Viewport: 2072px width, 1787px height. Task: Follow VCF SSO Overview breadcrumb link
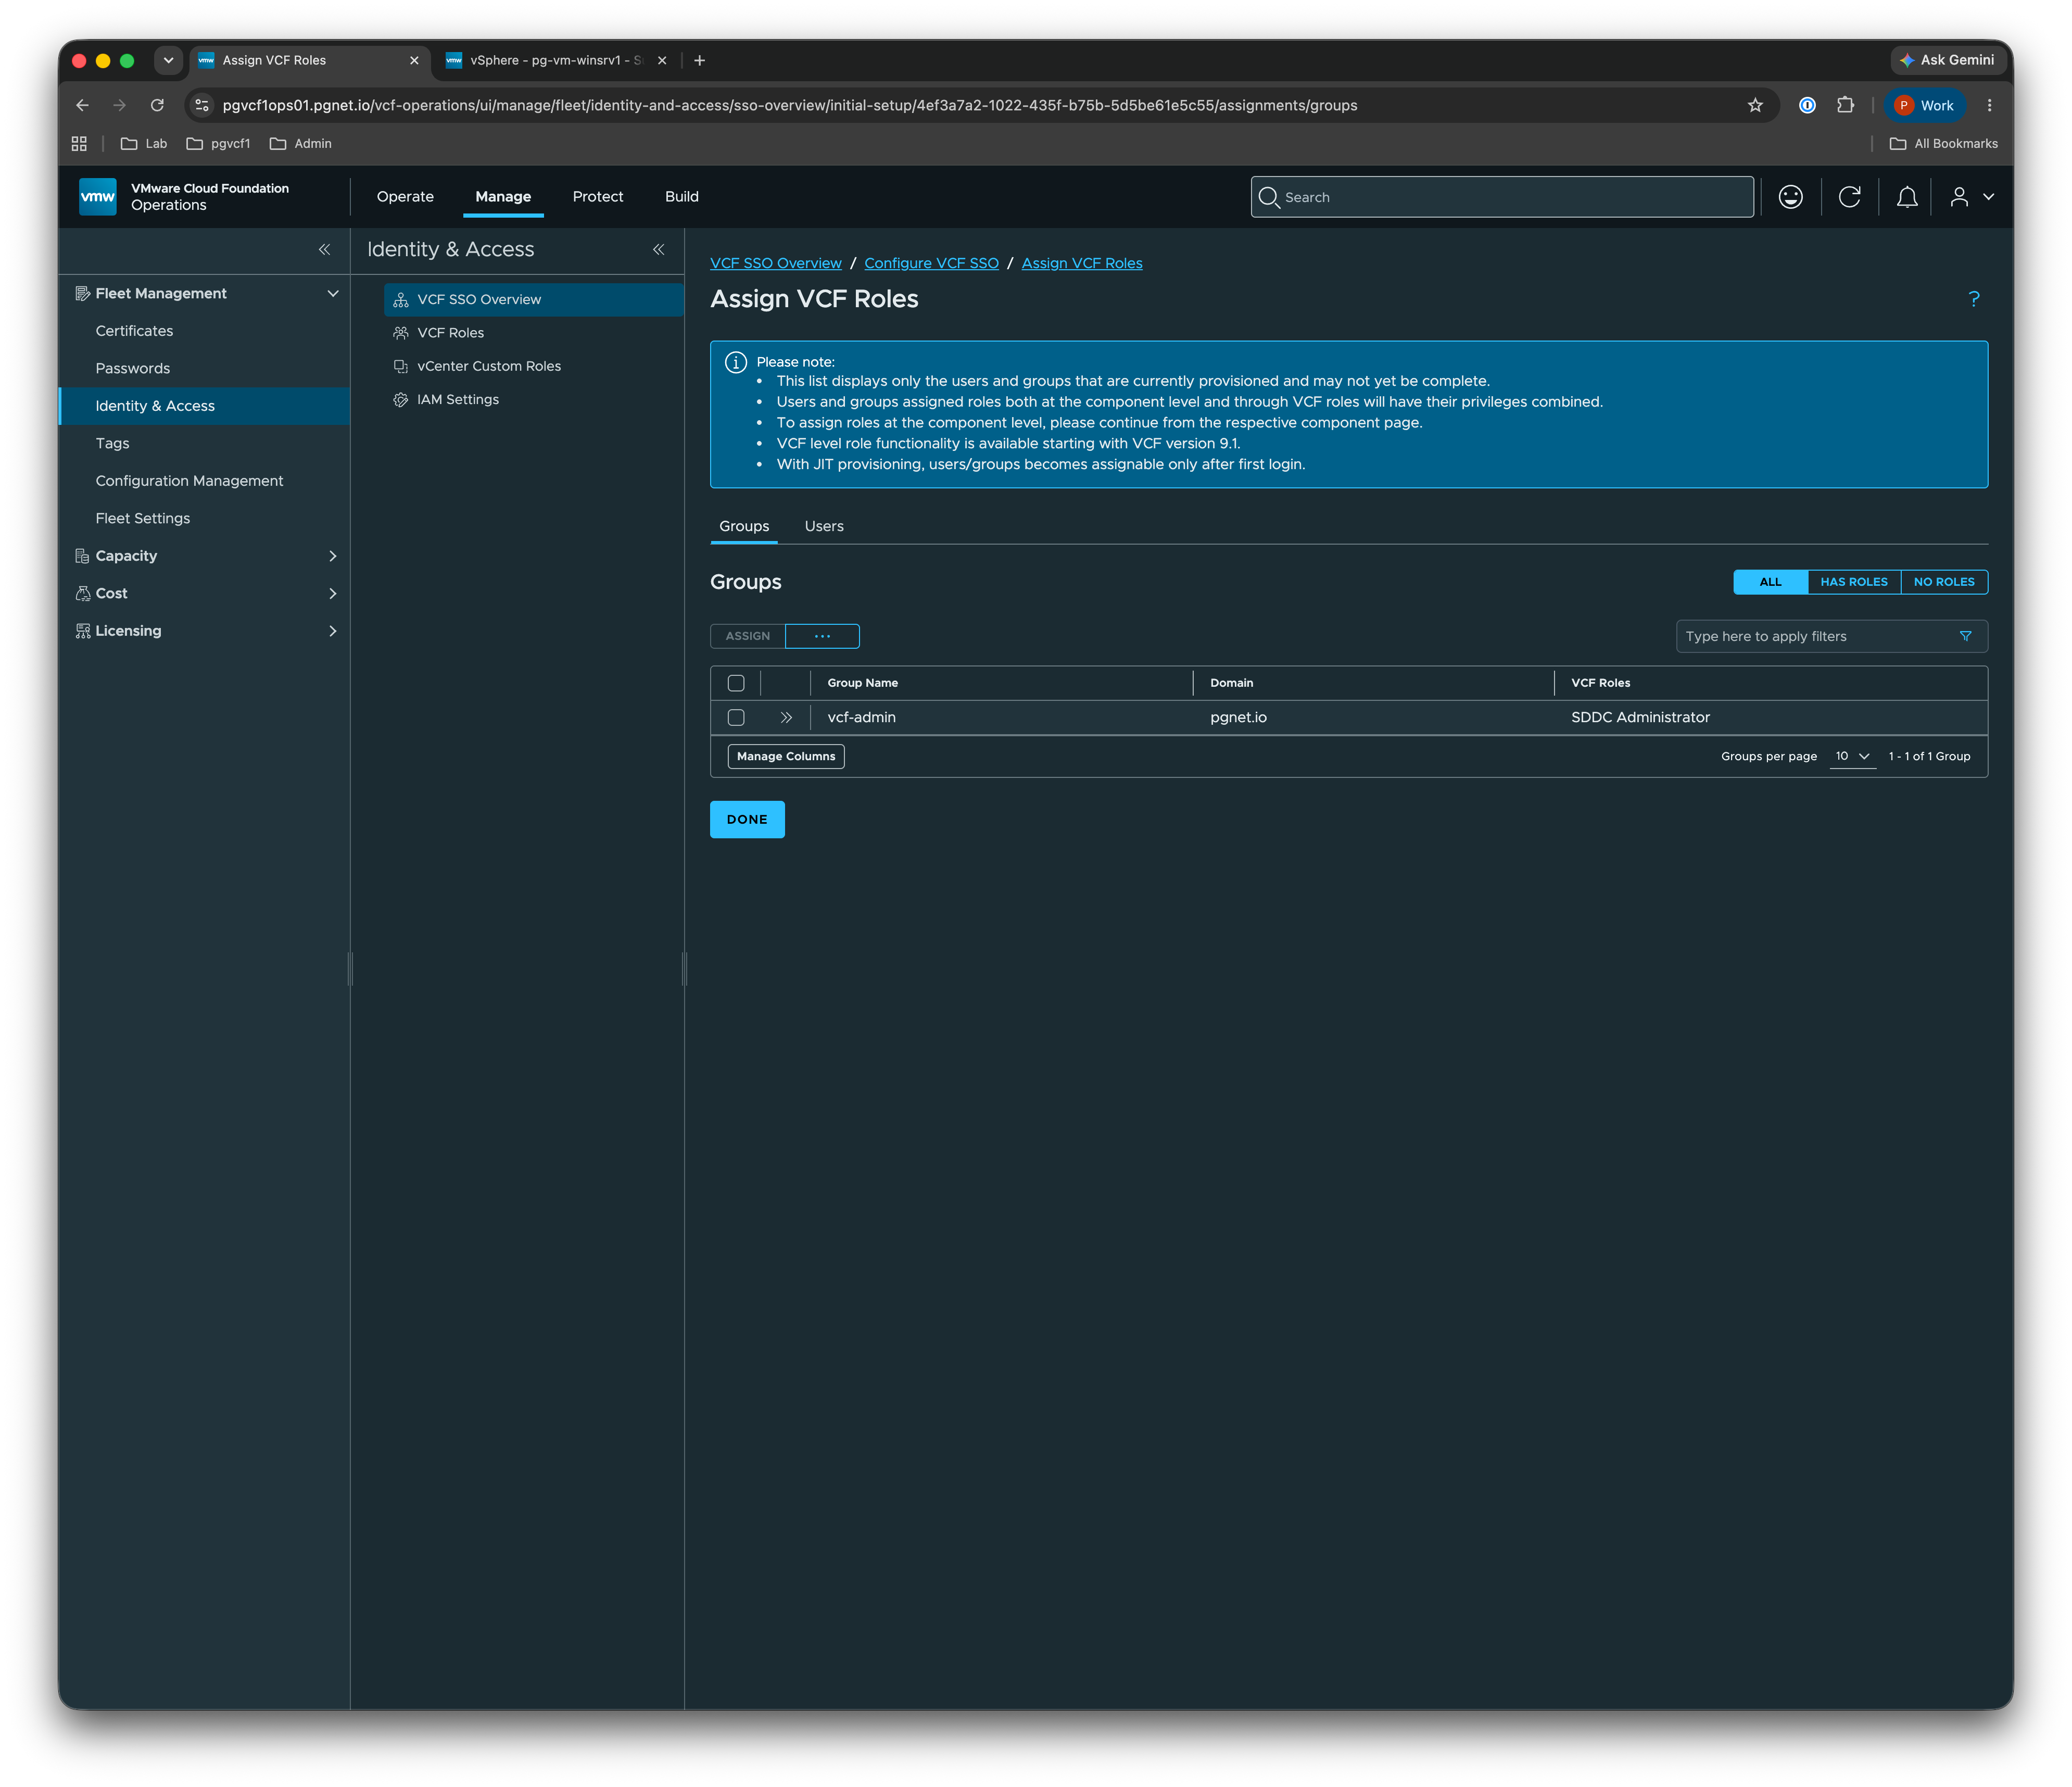tap(776, 263)
